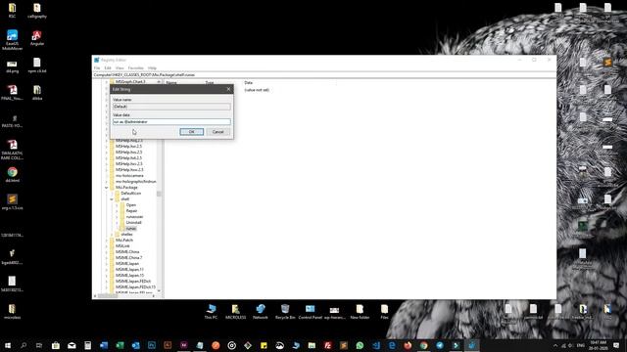Open Excel from the taskbar
Screen dimensions: 627x352
[120, 345]
